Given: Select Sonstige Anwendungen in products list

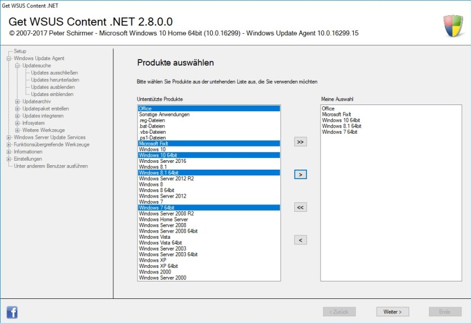Looking at the screenshot, I should [x=209, y=115].
